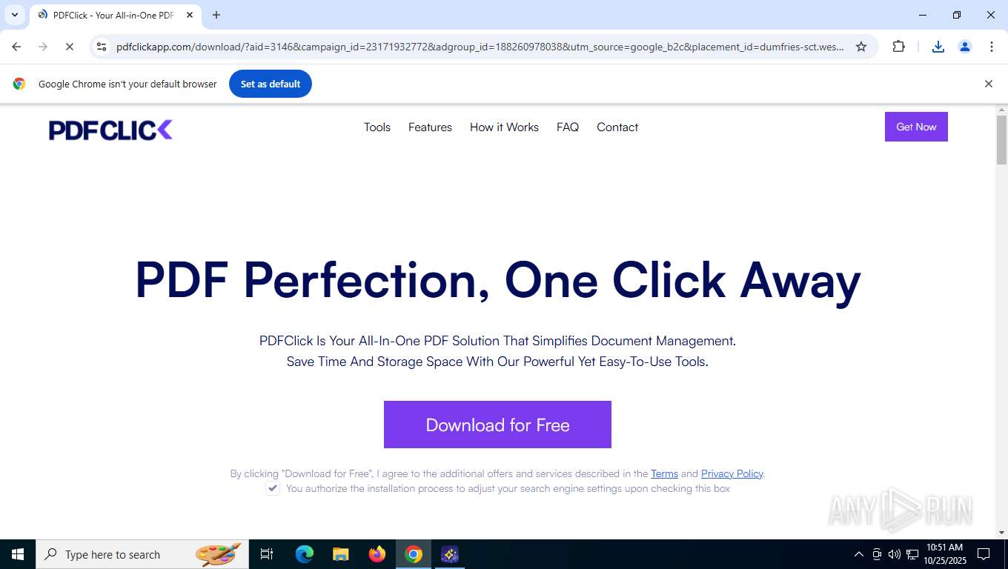The image size is (1008, 569).
Task: Click the PDFClick logo
Action: click(x=110, y=130)
